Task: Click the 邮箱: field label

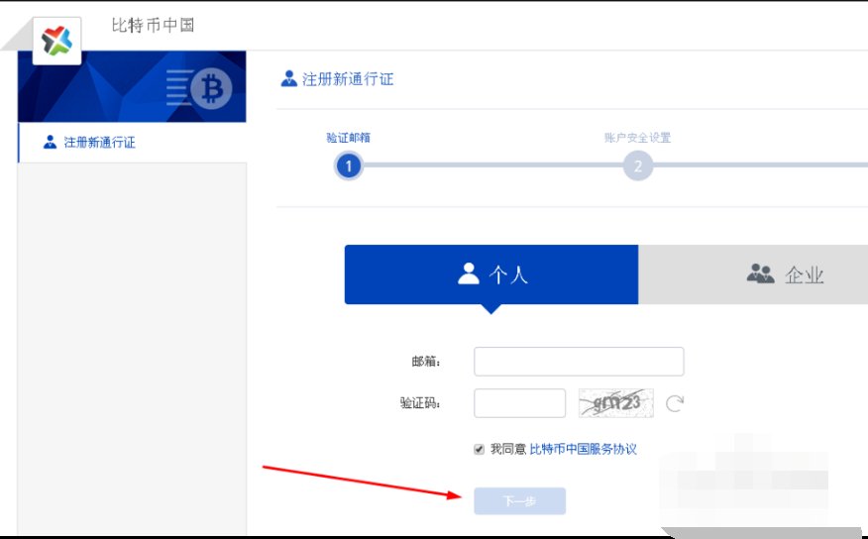Action: (x=426, y=362)
